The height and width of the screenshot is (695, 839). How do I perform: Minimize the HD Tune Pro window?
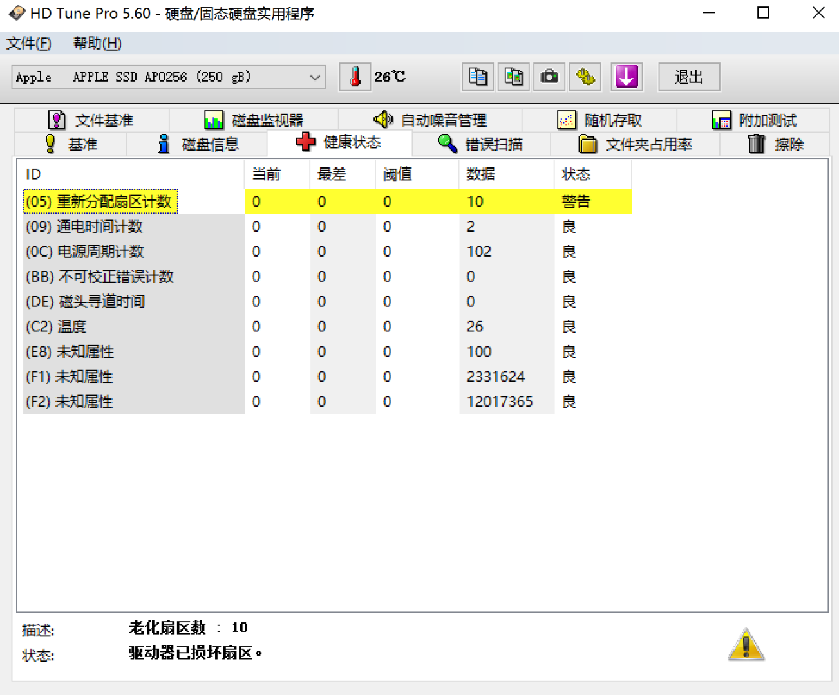click(x=709, y=13)
